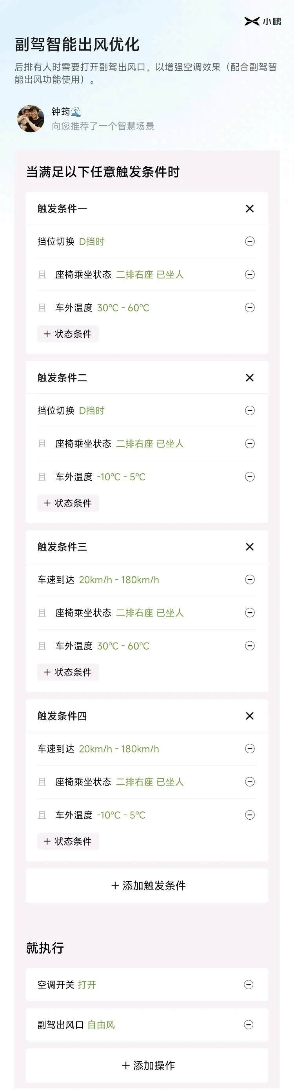Click 添加操作 to add an action
Image resolution: width=294 pixels, height=1091 pixels.
point(147,1065)
